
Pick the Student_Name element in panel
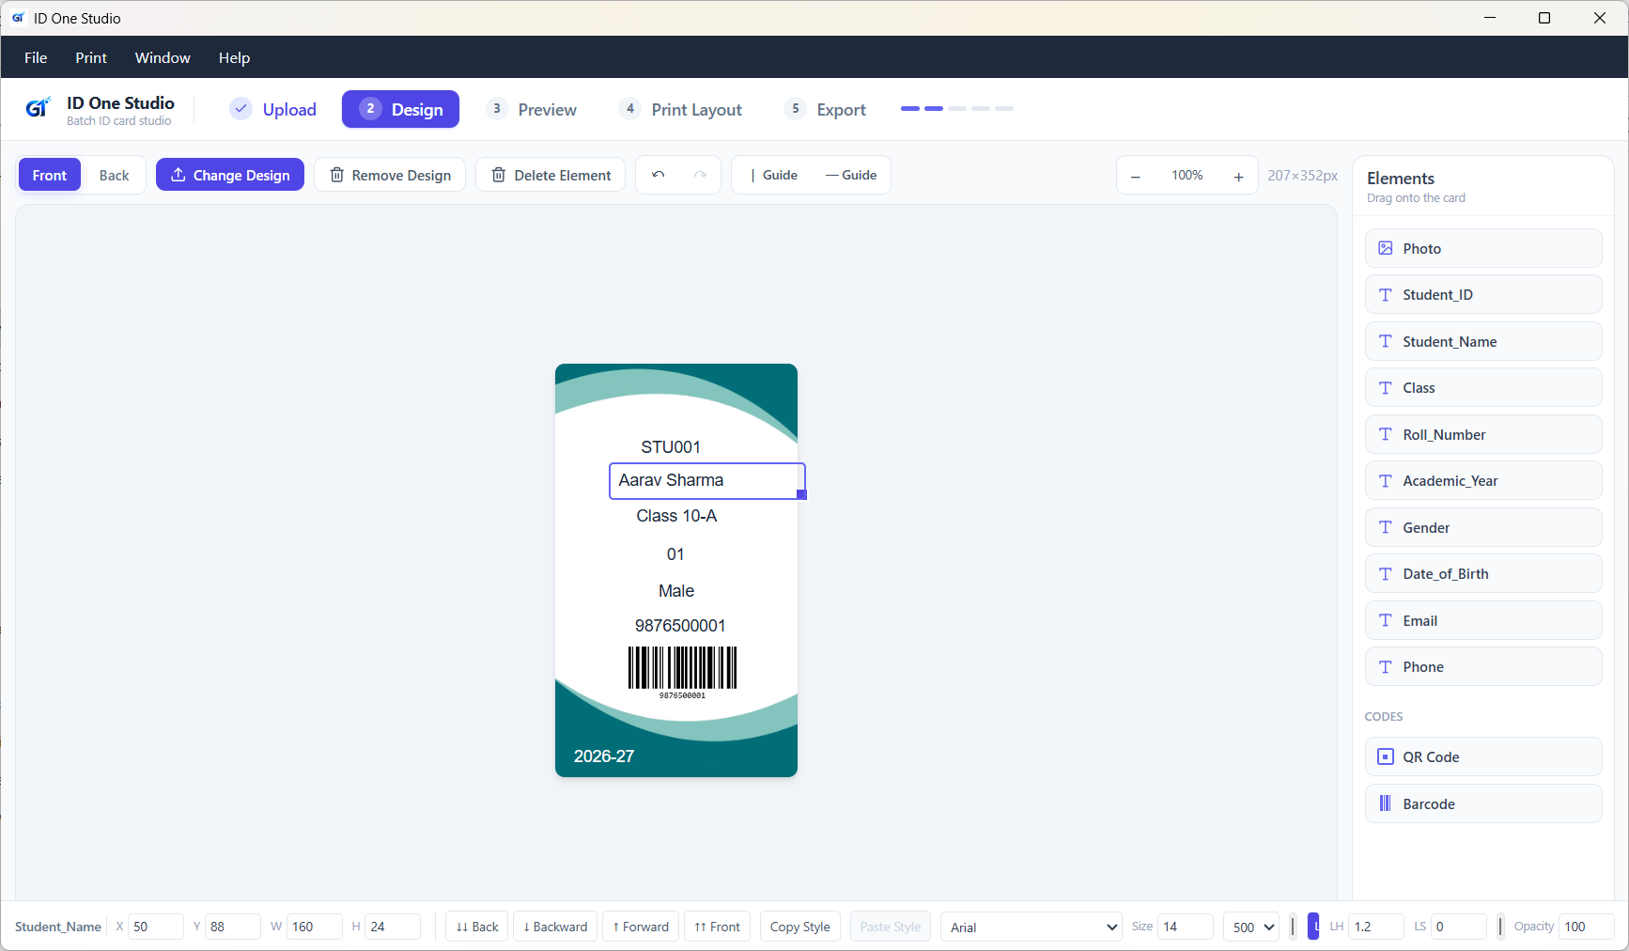point(1483,341)
